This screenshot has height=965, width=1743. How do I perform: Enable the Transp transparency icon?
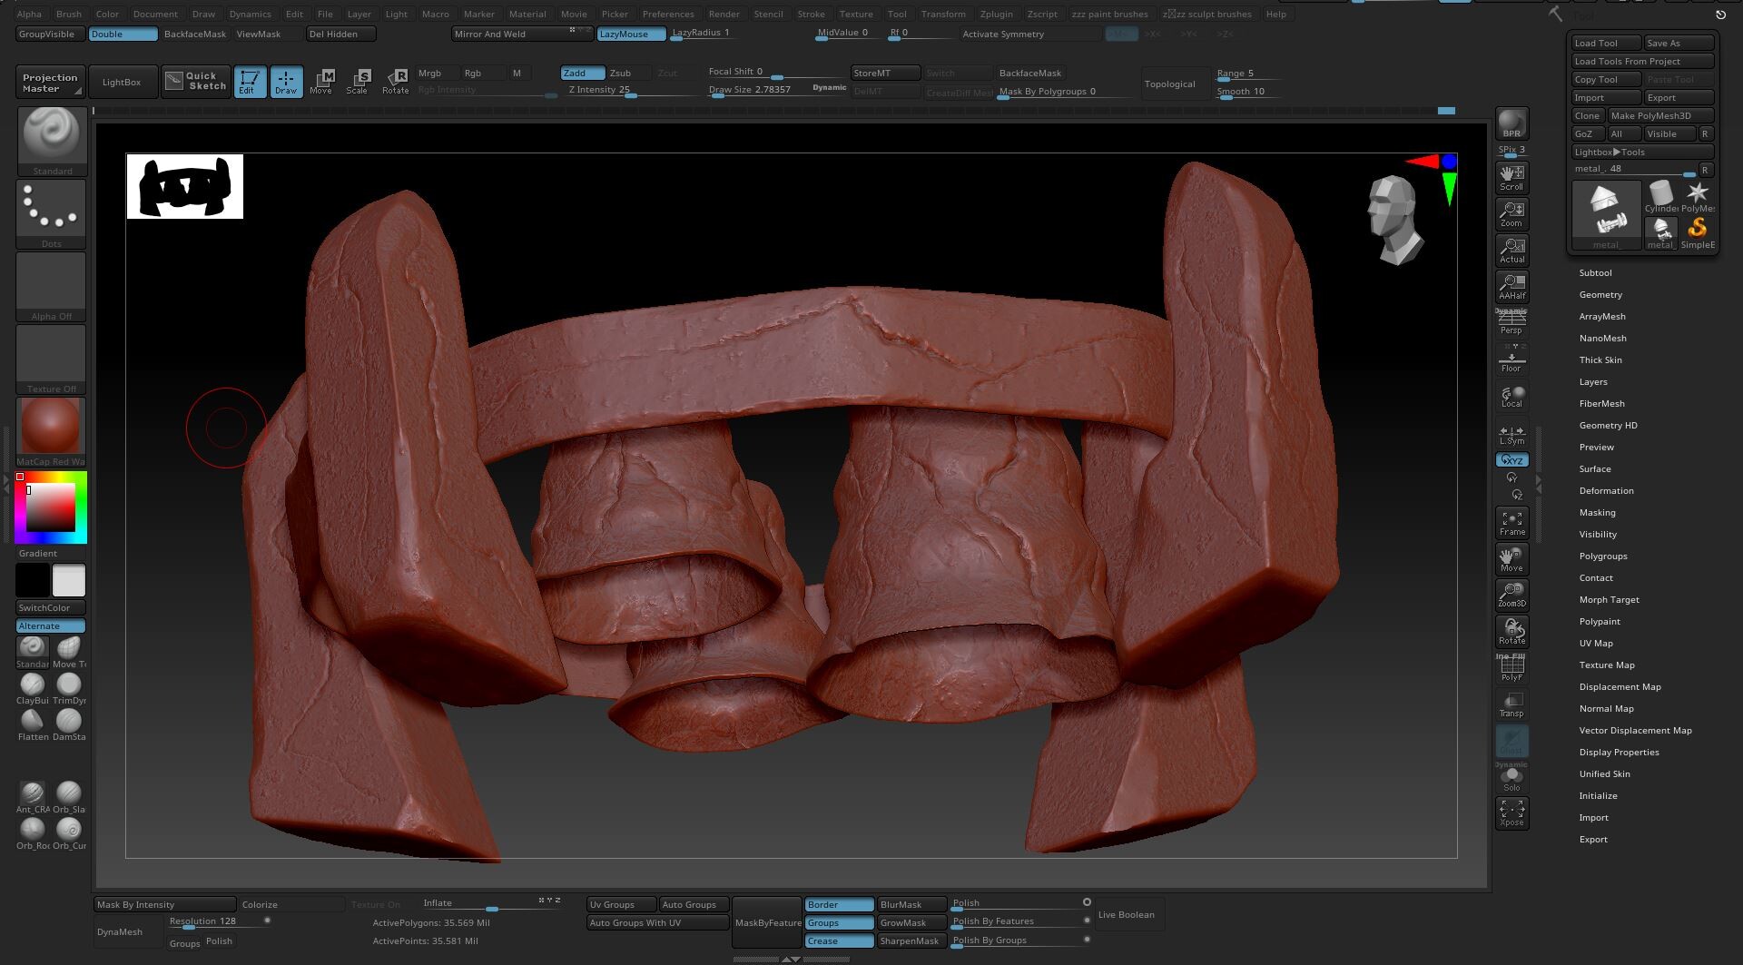pyautogui.click(x=1512, y=704)
